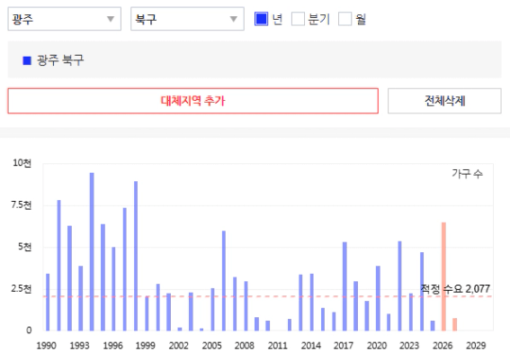Enable the 분기 (quarter) checkbox
The width and height of the screenshot is (510, 354).
[x=298, y=19]
